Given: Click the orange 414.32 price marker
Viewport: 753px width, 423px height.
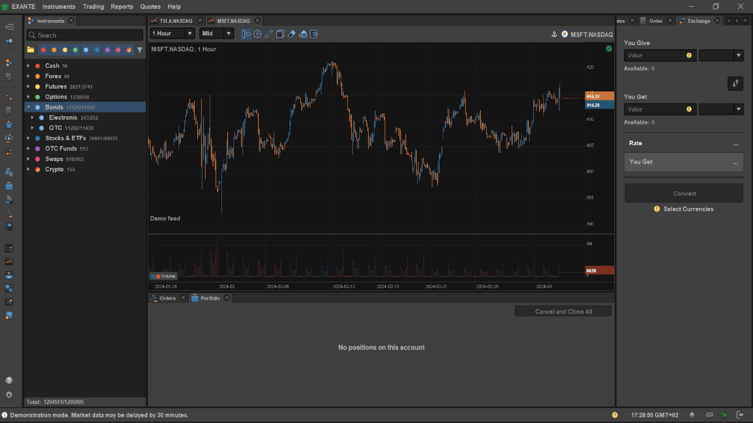Looking at the screenshot, I should tap(599, 96).
